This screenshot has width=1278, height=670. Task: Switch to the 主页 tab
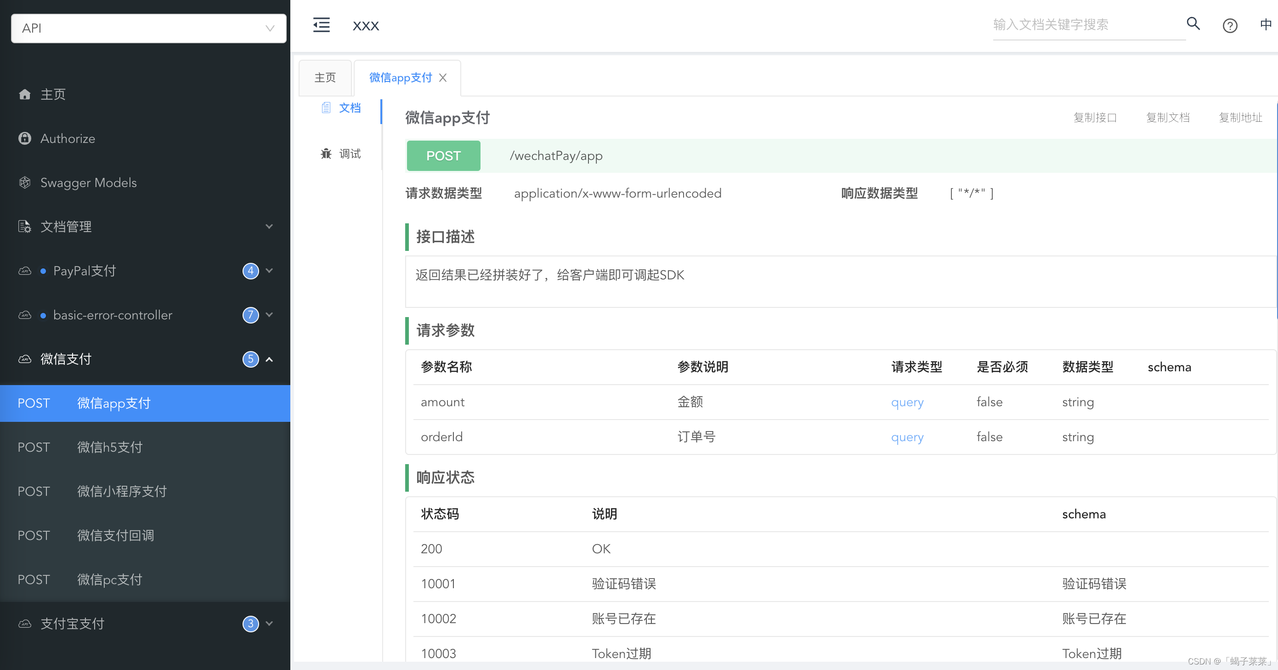(325, 78)
